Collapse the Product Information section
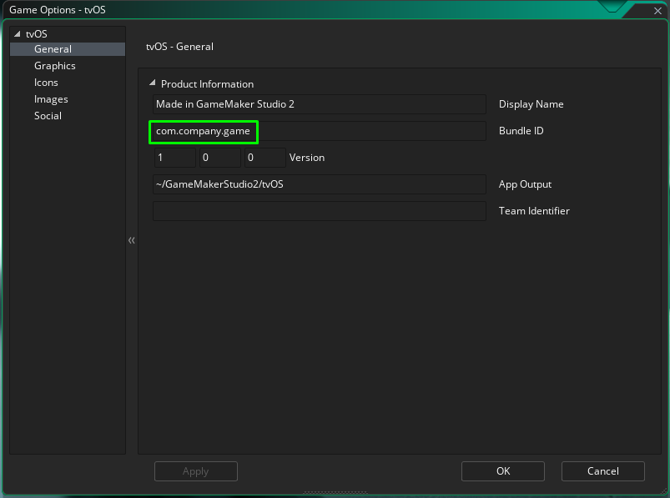 click(x=152, y=83)
